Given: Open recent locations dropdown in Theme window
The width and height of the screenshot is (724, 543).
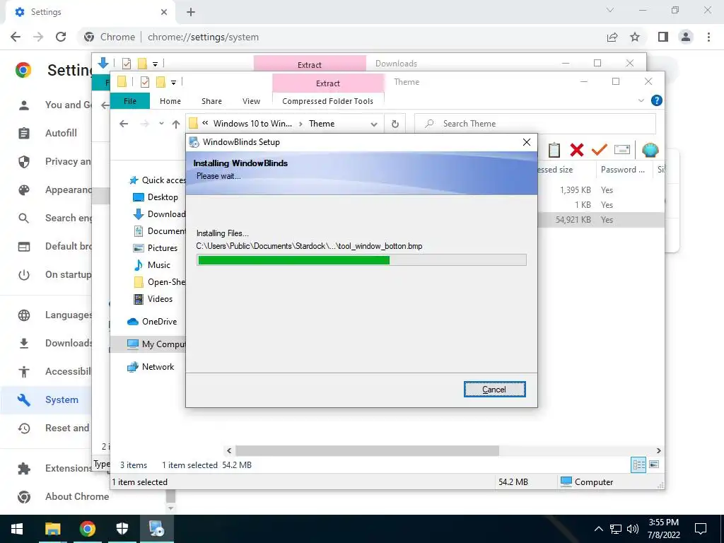Looking at the screenshot, I should [x=161, y=124].
